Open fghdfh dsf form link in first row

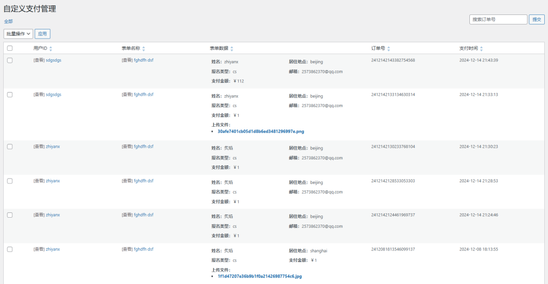tap(143, 60)
